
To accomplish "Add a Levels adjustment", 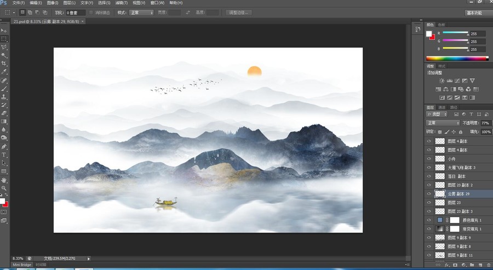I will (450, 80).
